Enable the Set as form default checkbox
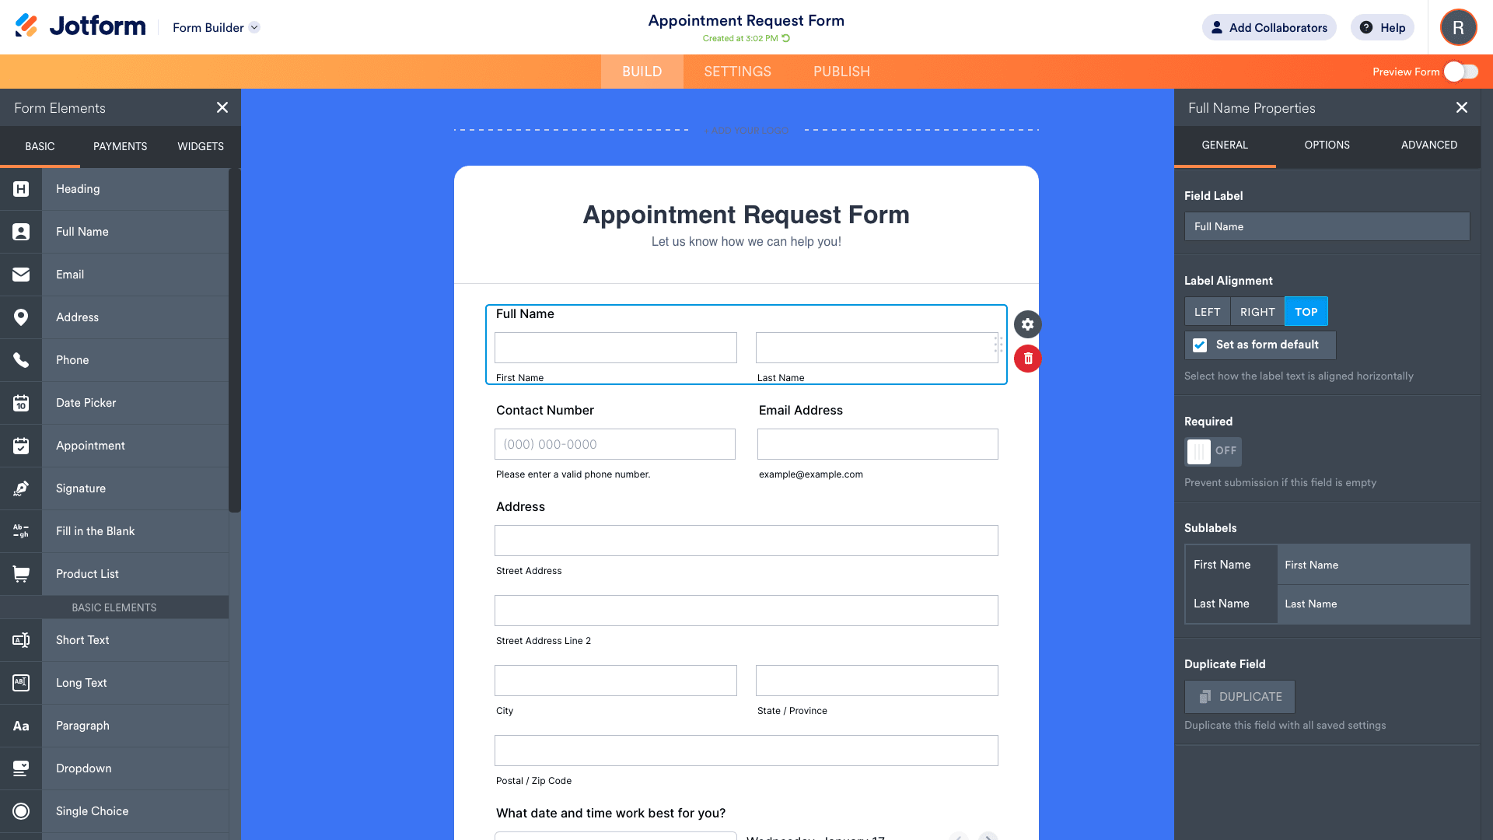Viewport: 1493px width, 840px height. pyautogui.click(x=1201, y=344)
